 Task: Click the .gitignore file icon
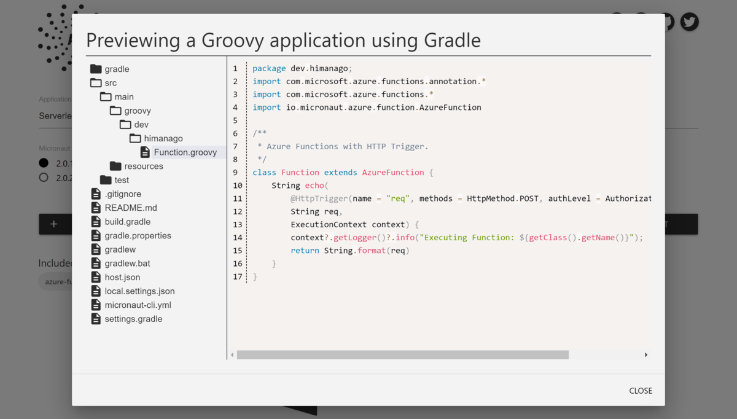coord(96,194)
